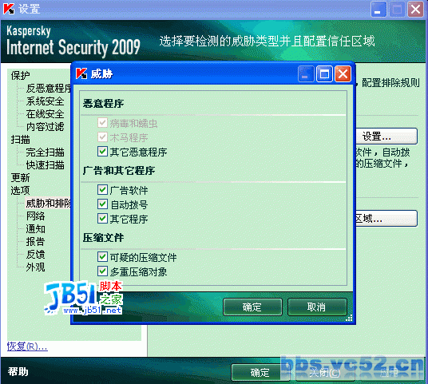The height and width of the screenshot is (384, 428).
Task: Toggle the 其它恶意程序 checkbox
Action: click(103, 152)
